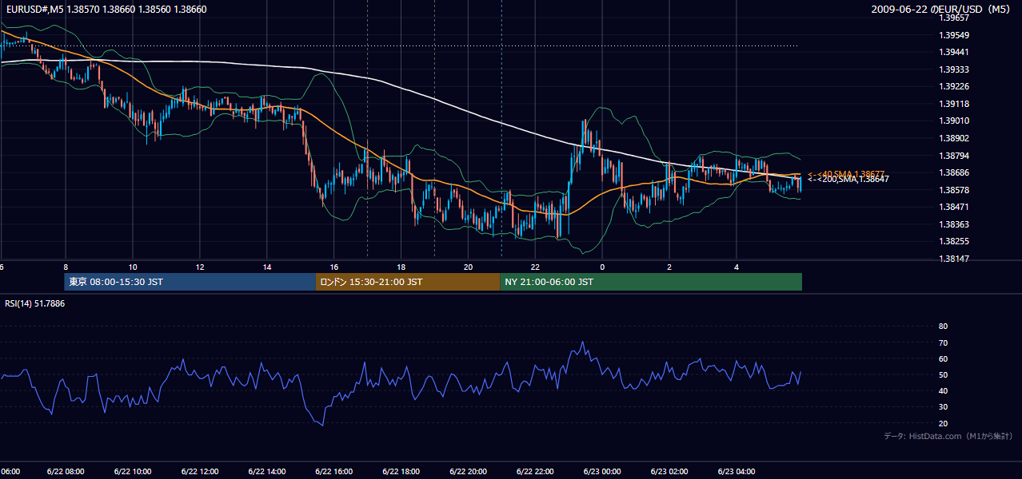Click bottom time label 6/22 10:00
Image resolution: width=1022 pixels, height=479 pixels.
click(133, 471)
